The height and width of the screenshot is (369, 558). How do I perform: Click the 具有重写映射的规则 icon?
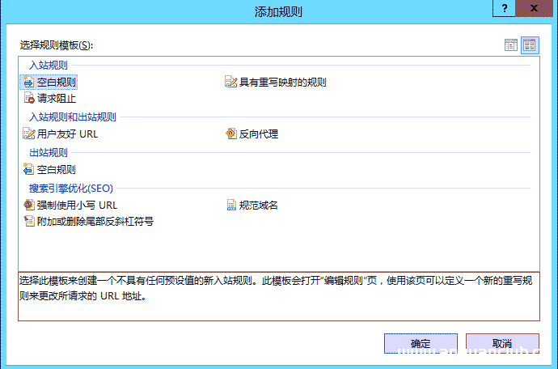tap(231, 82)
